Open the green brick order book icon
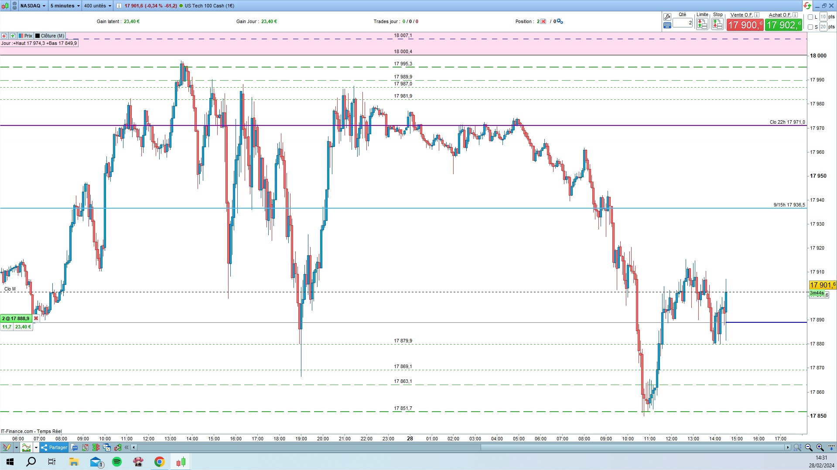The image size is (837, 470). pyautogui.click(x=96, y=447)
